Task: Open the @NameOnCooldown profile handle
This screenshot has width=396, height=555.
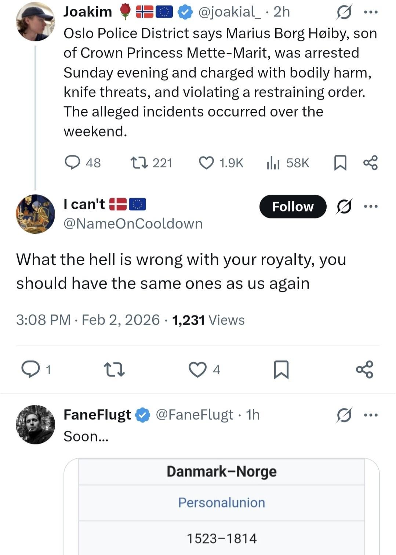Action: 133,223
